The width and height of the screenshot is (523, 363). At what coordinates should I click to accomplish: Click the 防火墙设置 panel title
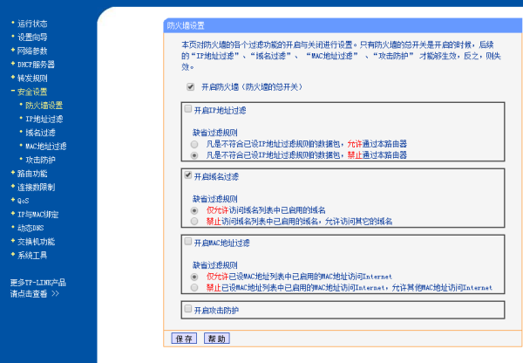pyautogui.click(x=186, y=25)
